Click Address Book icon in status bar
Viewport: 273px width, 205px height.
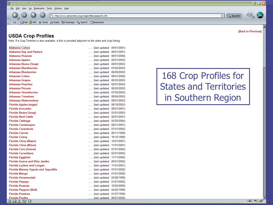30,201
